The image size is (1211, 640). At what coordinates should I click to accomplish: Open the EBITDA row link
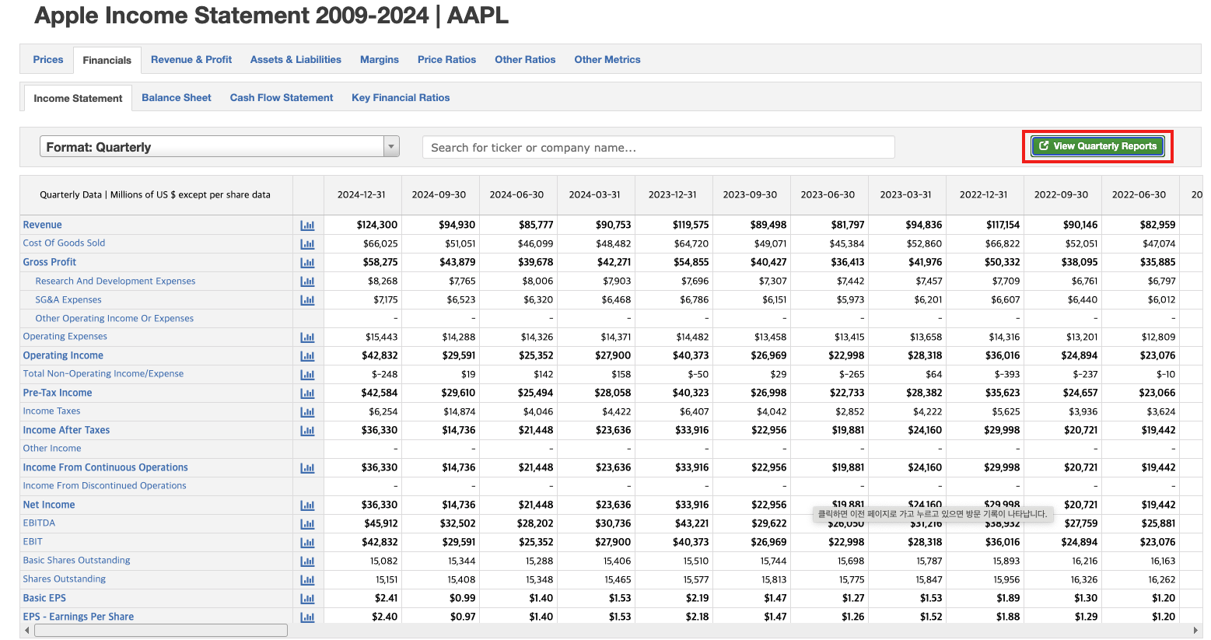coord(39,523)
